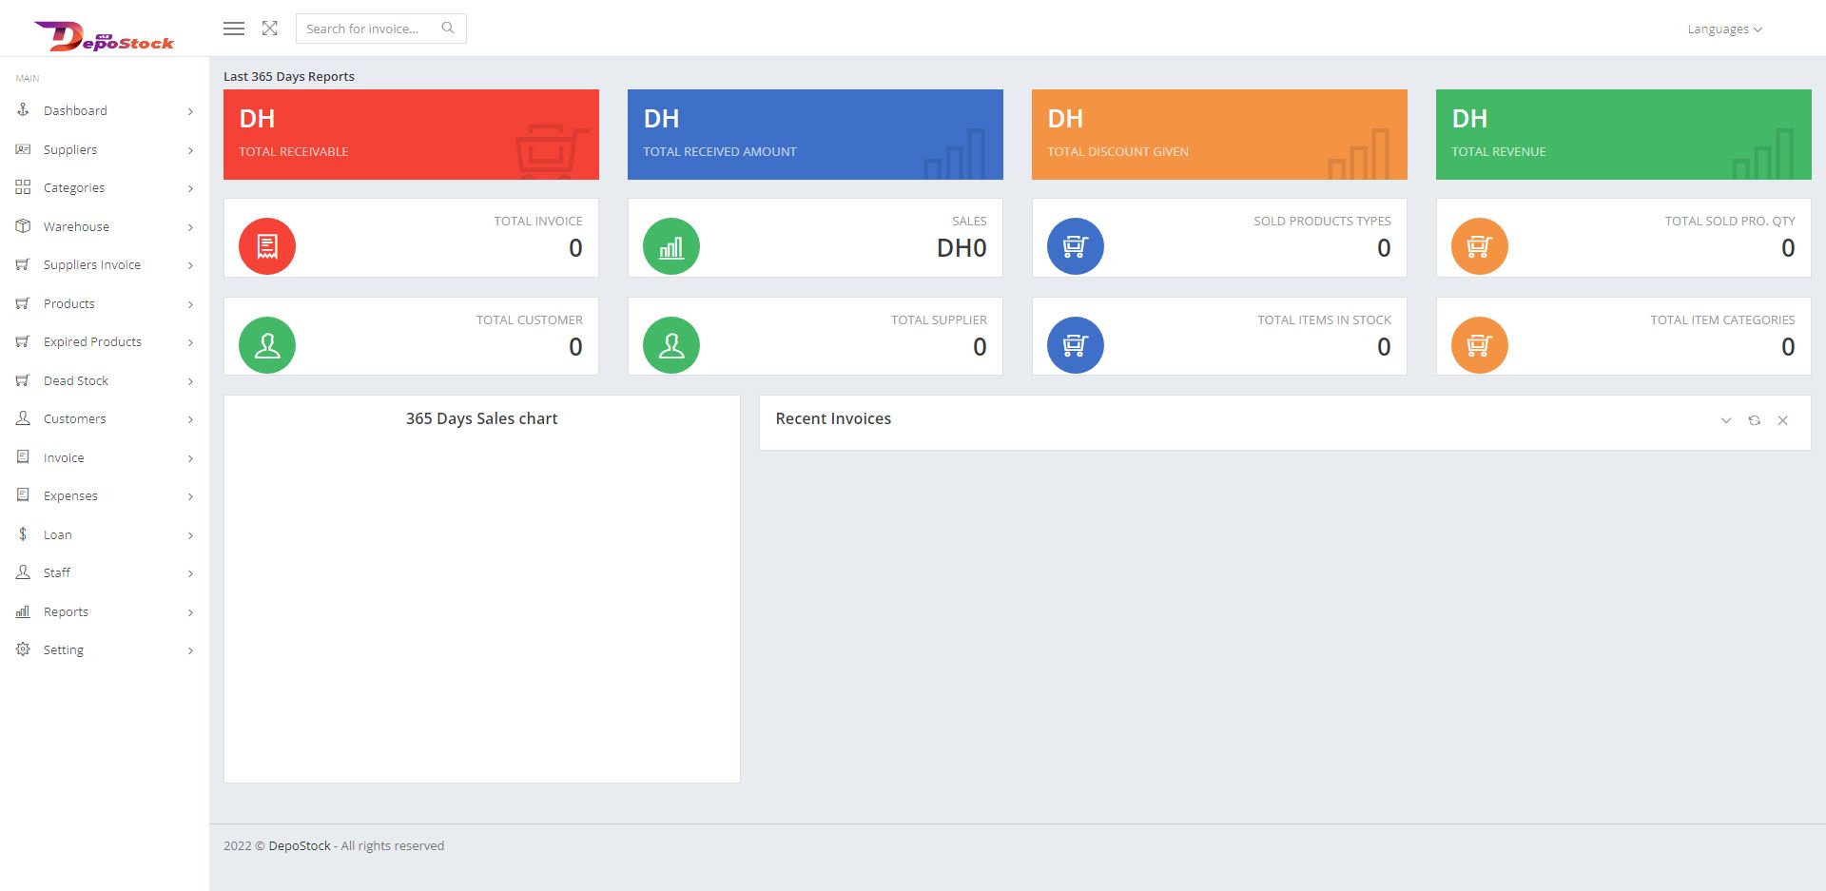Image resolution: width=1826 pixels, height=891 pixels.
Task: Click the Suppliers sidebar icon
Action: click(23, 149)
